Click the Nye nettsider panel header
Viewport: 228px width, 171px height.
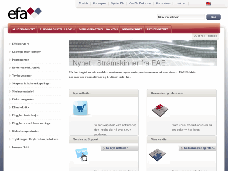[103, 93]
